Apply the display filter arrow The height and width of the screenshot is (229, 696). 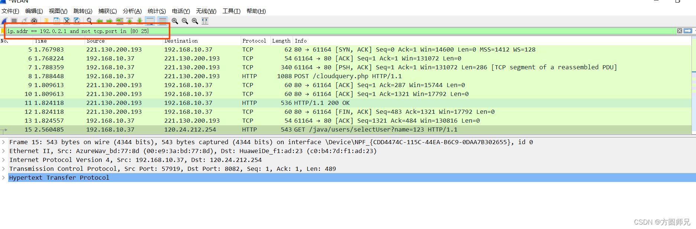click(688, 31)
